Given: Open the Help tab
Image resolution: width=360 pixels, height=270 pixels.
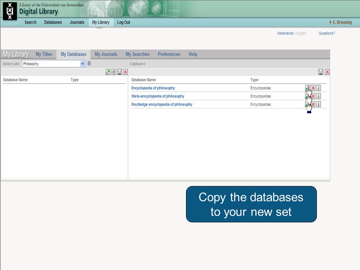Looking at the screenshot, I should click(x=193, y=54).
